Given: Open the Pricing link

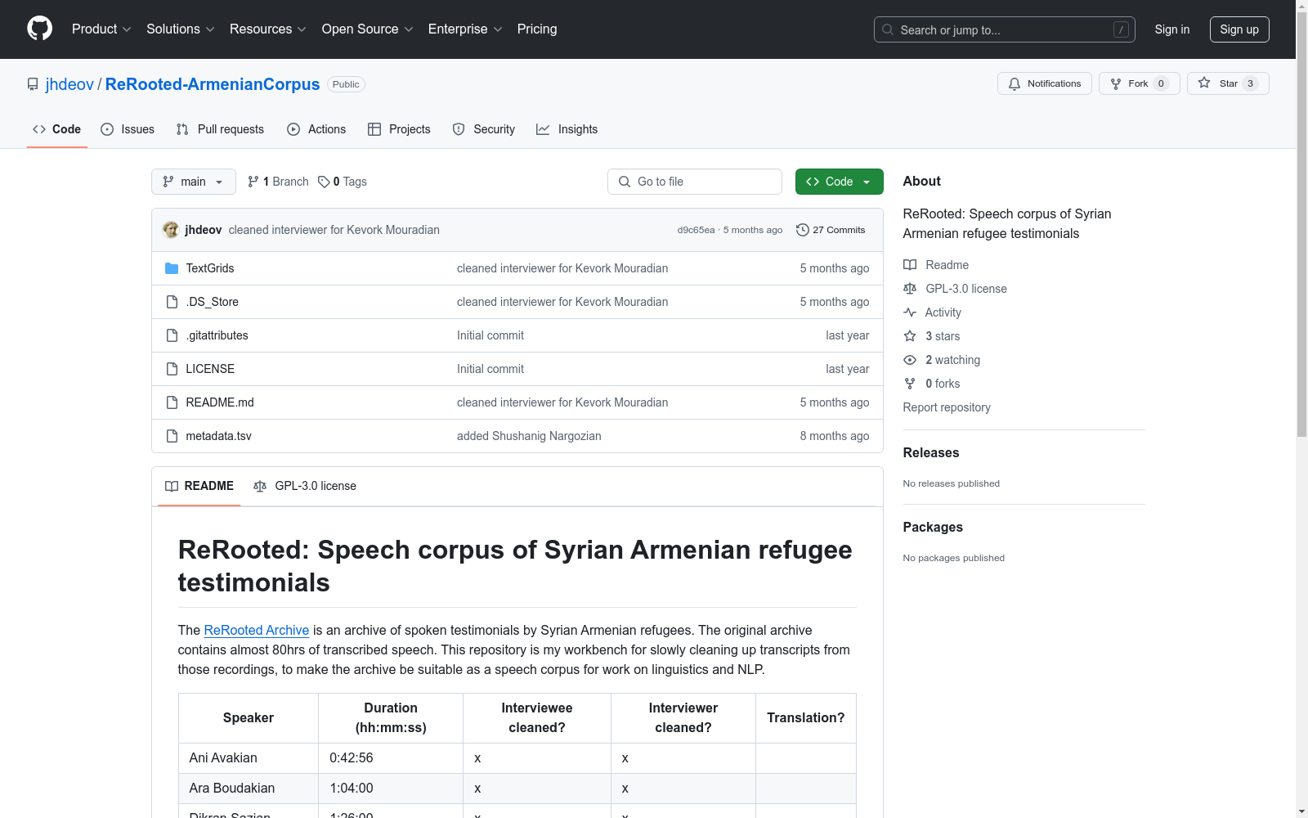Looking at the screenshot, I should 537,29.
